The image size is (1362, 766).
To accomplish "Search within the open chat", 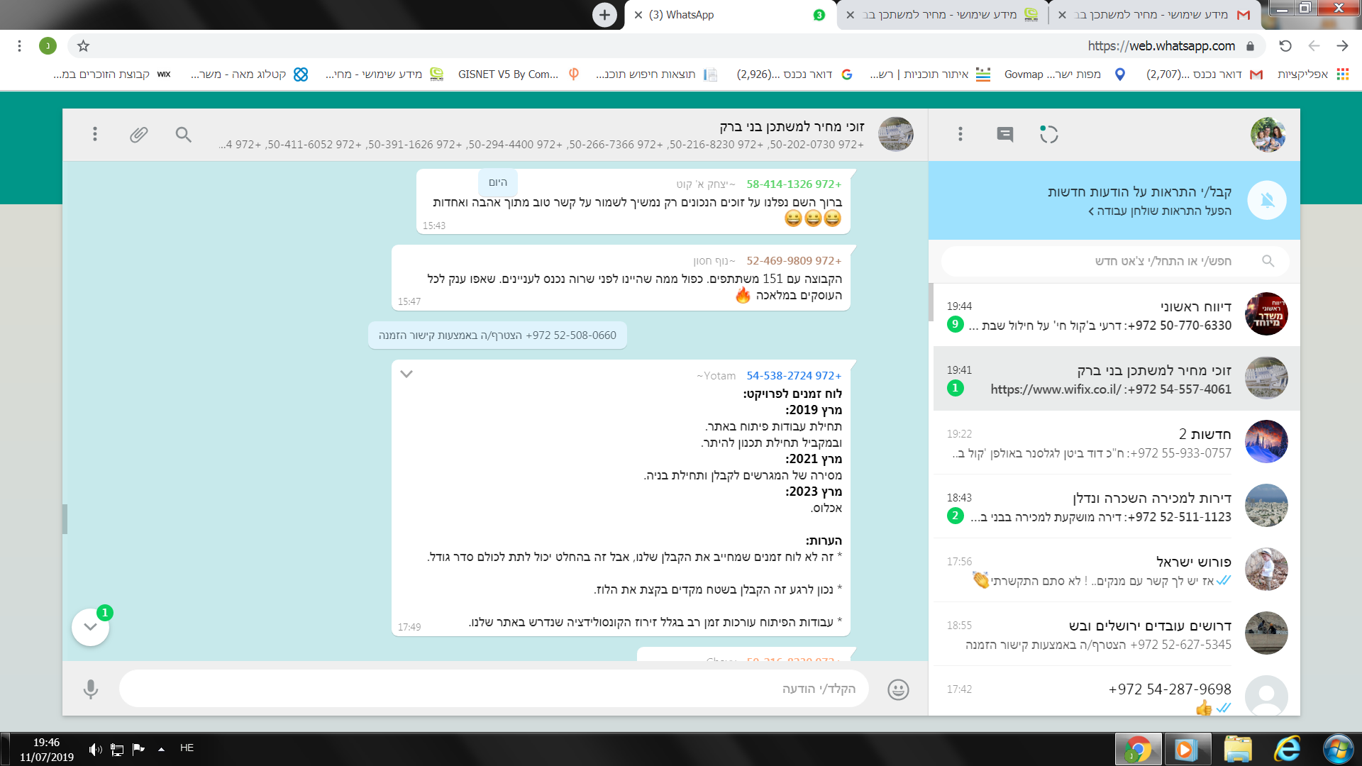I will pyautogui.click(x=183, y=134).
